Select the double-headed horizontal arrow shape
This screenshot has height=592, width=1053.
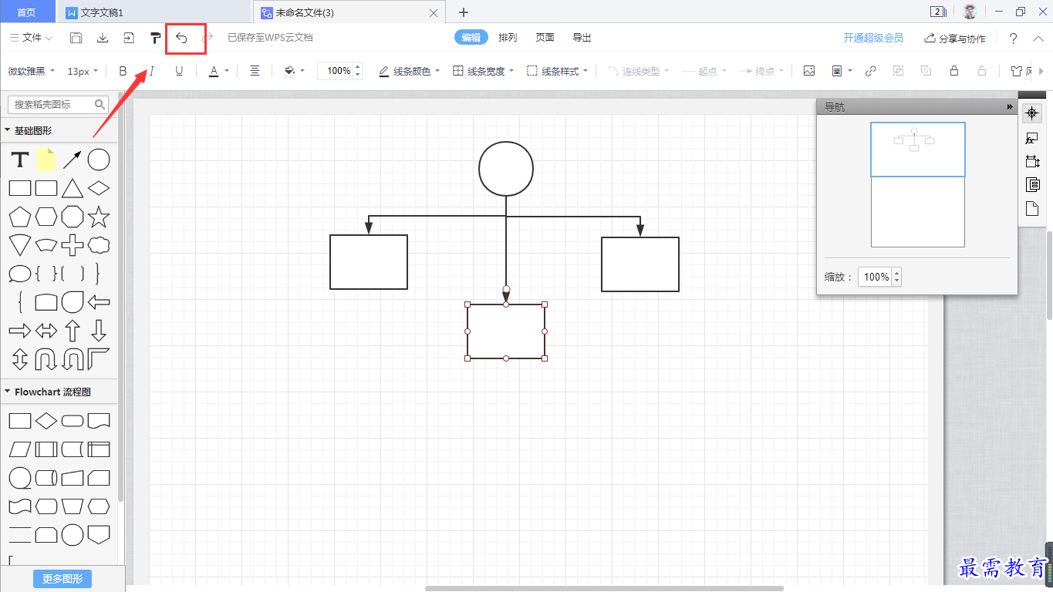coord(46,331)
